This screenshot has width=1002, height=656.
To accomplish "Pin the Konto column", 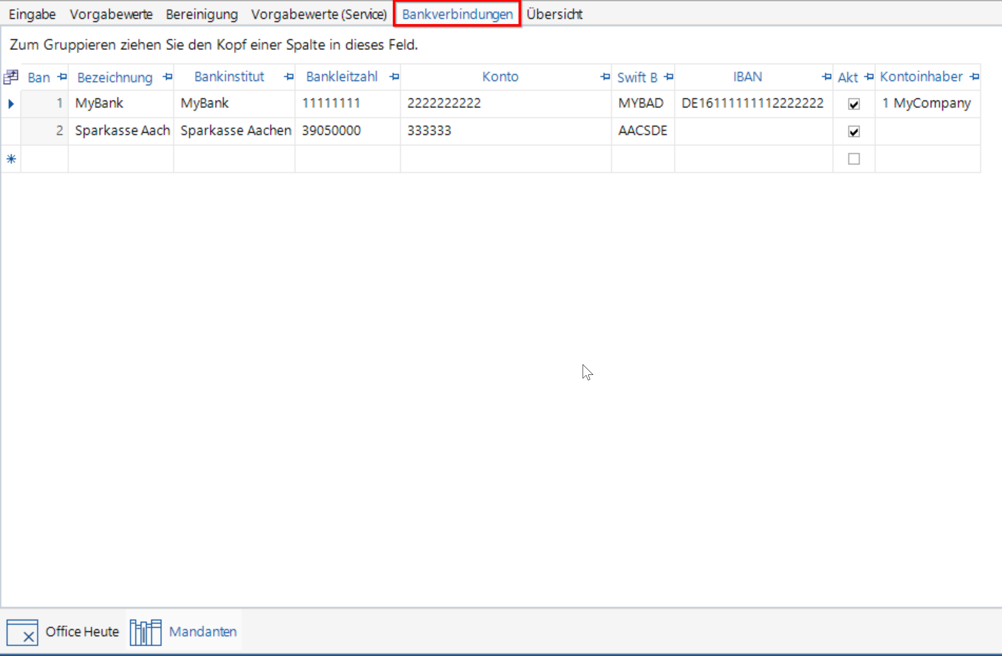I will coord(605,77).
